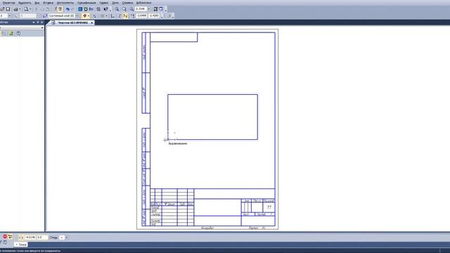This screenshot has width=450, height=253.
Task: Toggle the highlighted Properties panel icon
Action: pyautogui.click(x=60, y=9)
